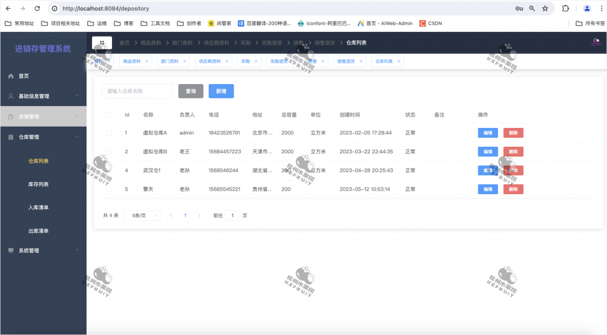Collapse the 仓库管理 menu
This screenshot has height=335, width=607.
43,137
